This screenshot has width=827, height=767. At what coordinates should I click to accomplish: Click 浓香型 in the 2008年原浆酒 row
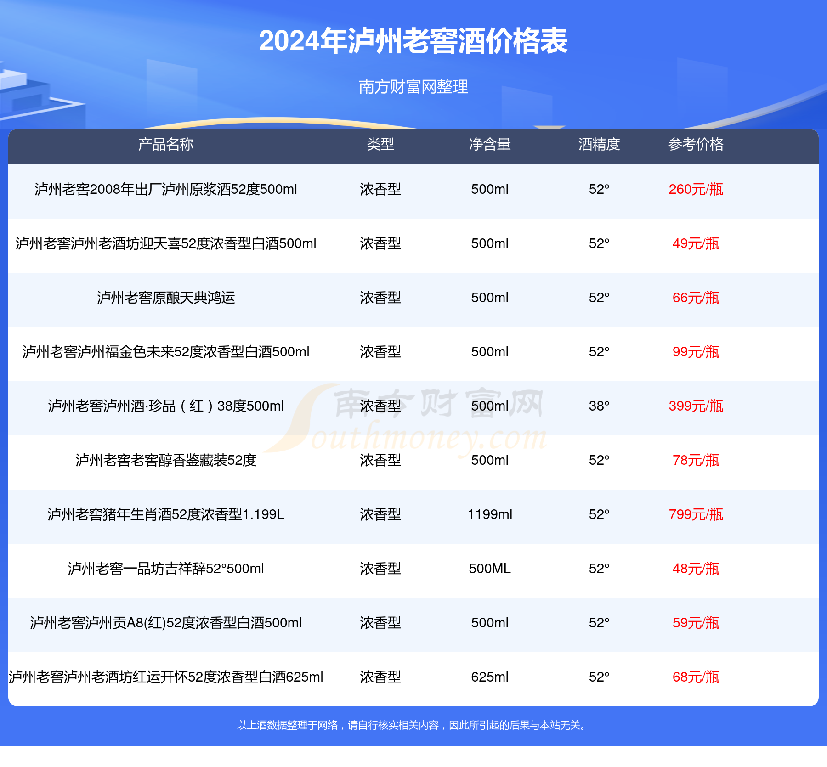coord(380,189)
